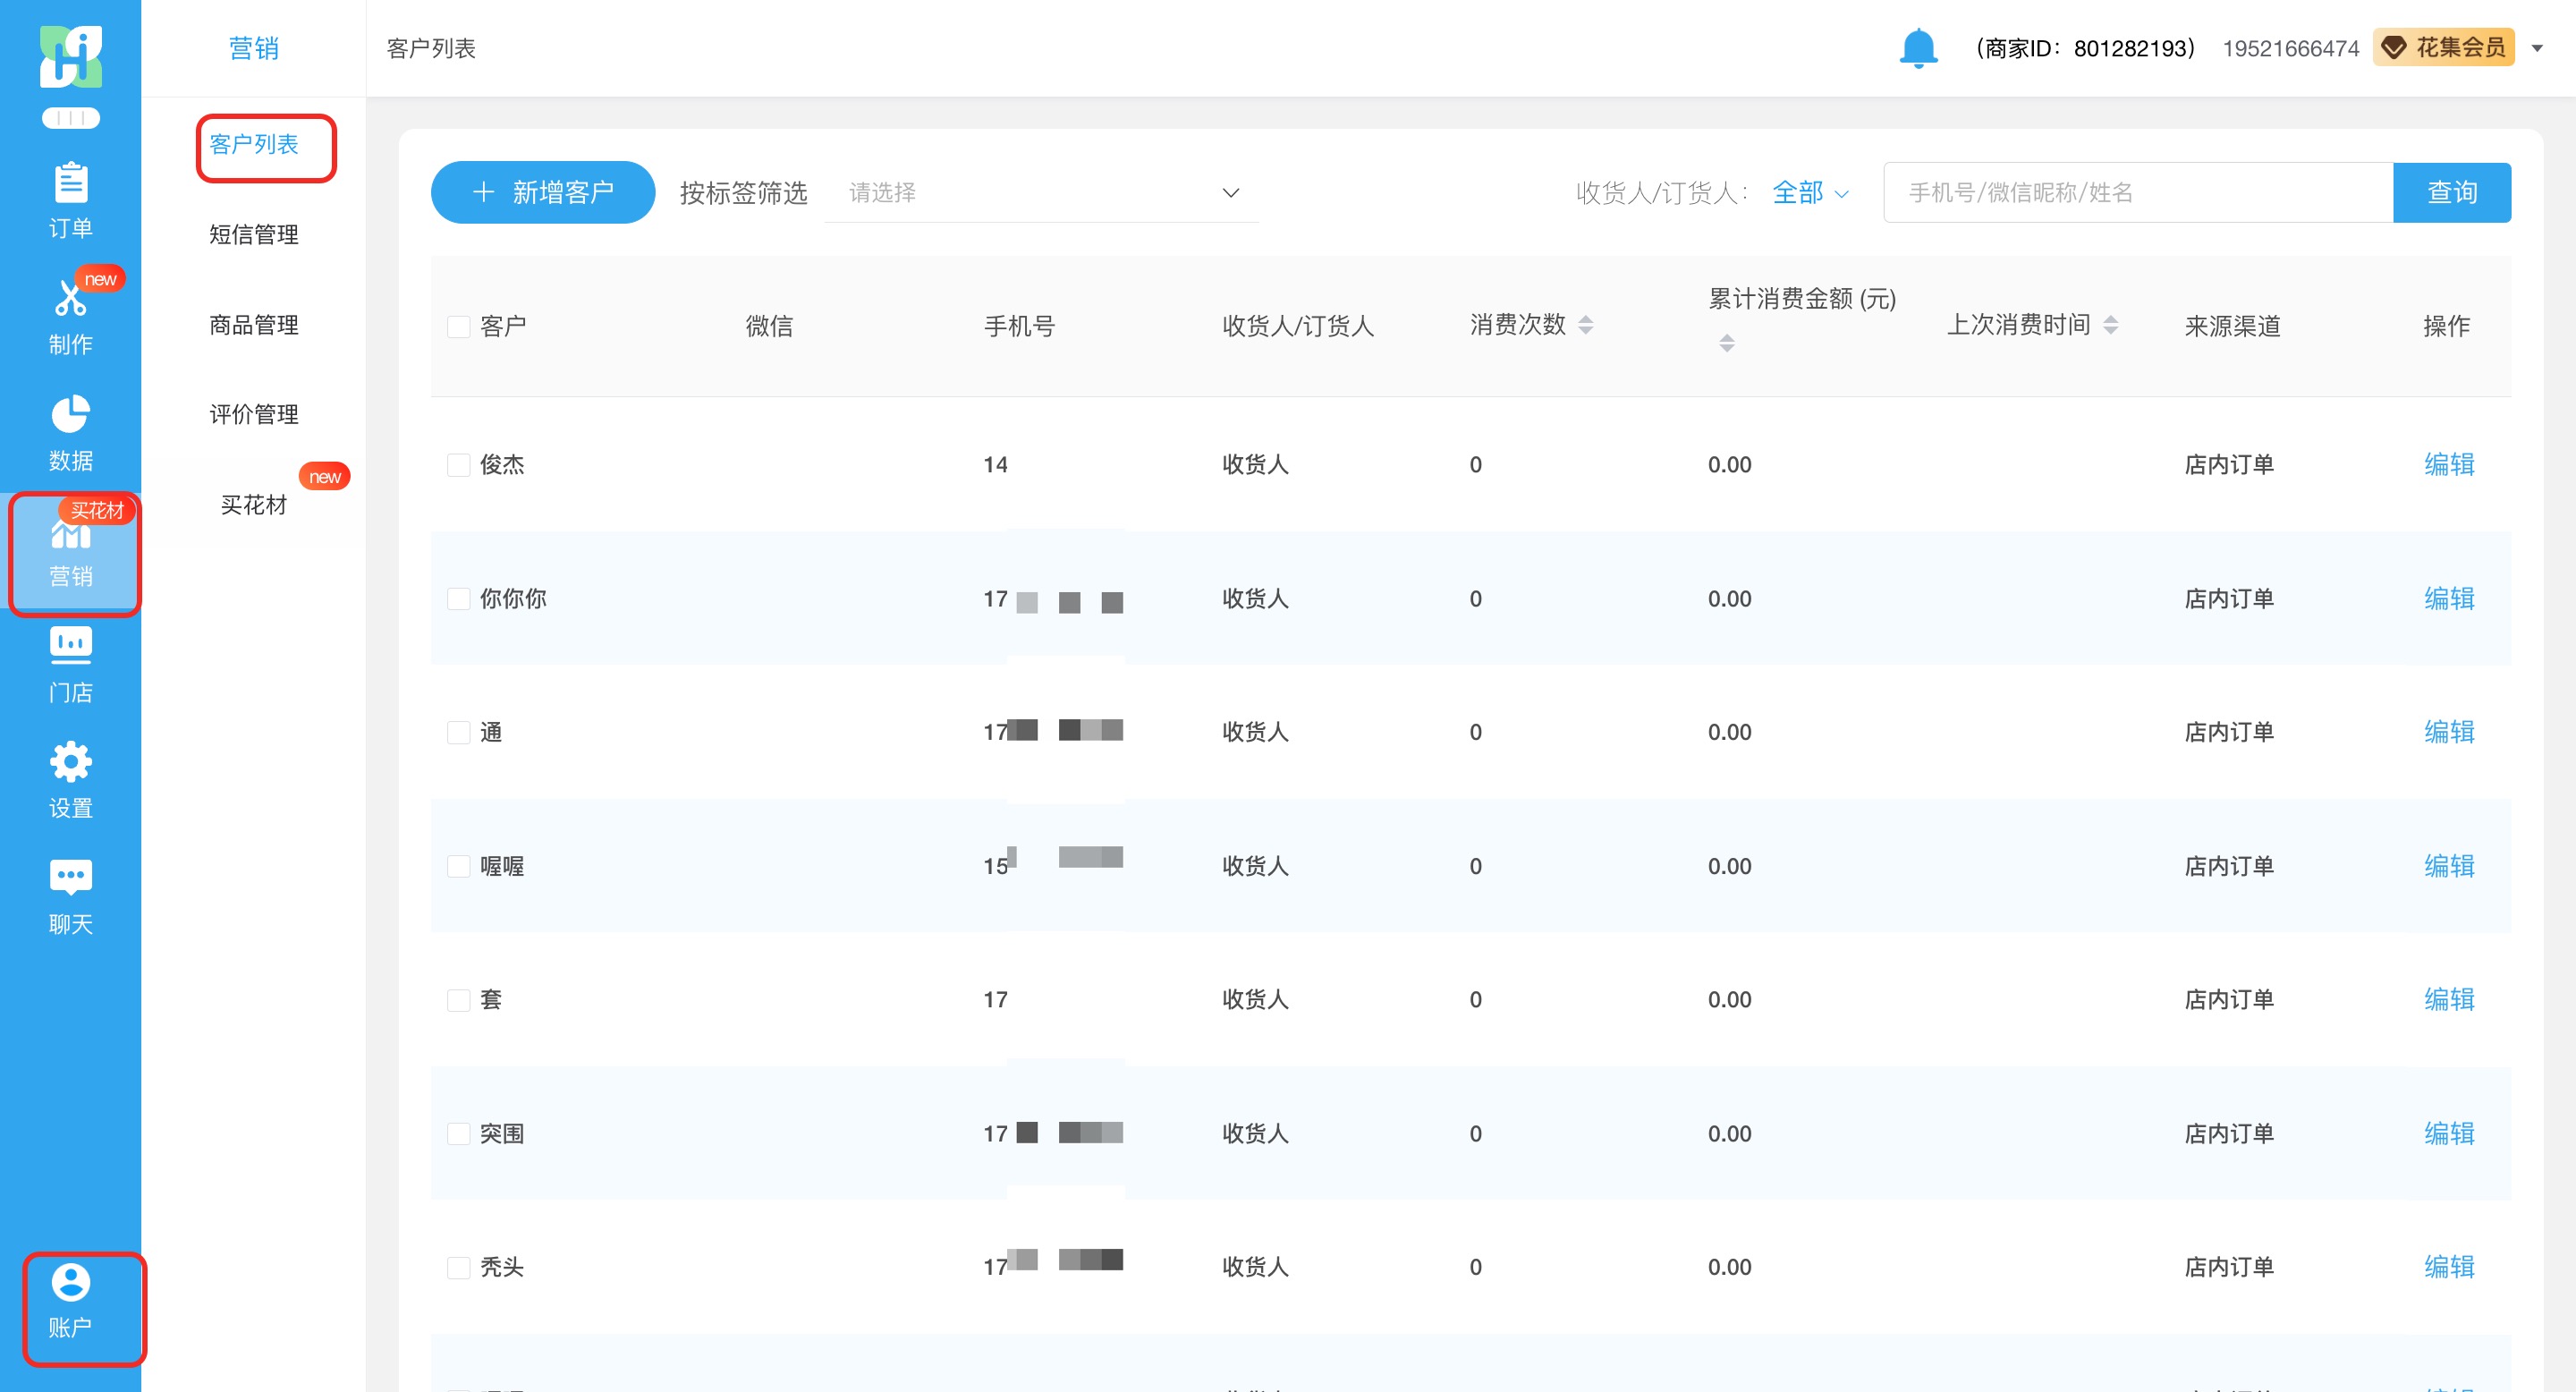
Task: Click 店内订单 in the 俊杰 row
Action: coord(2229,464)
